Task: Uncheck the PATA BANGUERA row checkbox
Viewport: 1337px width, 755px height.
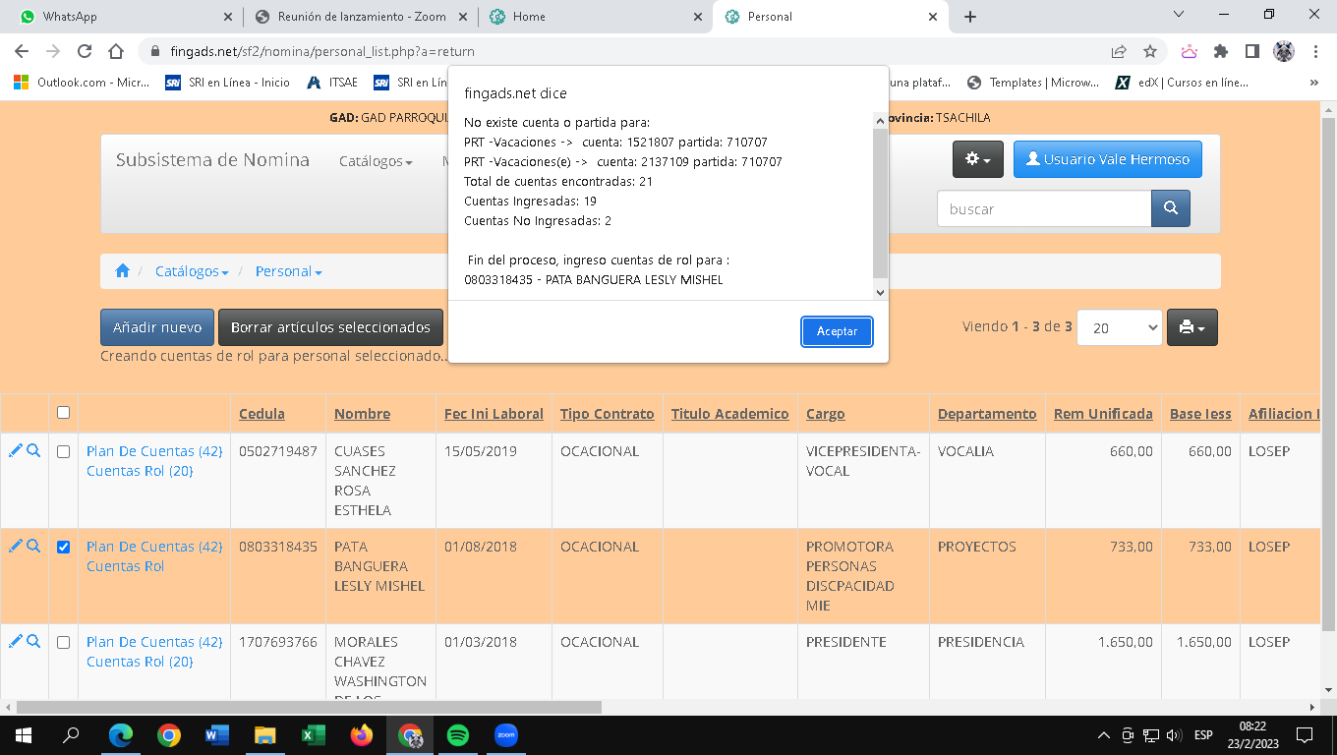Action: tap(64, 547)
